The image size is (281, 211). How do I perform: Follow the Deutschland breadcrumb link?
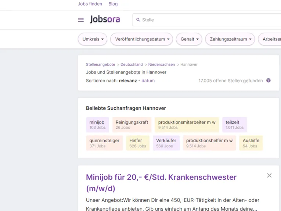pos(132,65)
